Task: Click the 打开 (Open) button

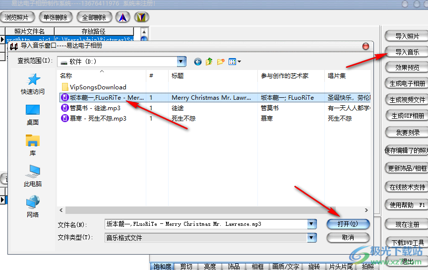Action: 348,224
